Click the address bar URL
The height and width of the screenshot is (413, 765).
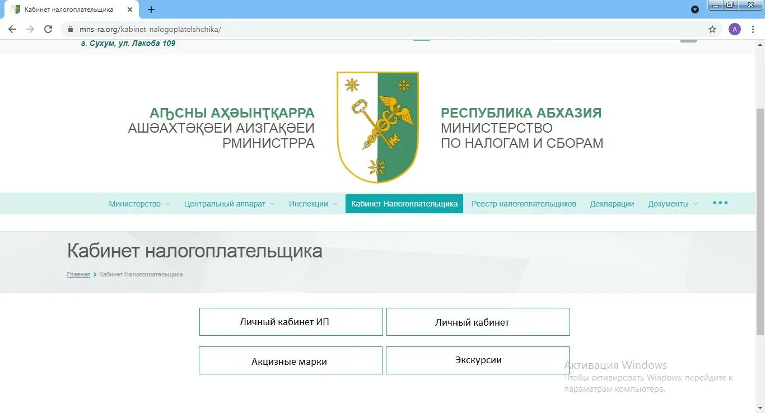pyautogui.click(x=150, y=29)
